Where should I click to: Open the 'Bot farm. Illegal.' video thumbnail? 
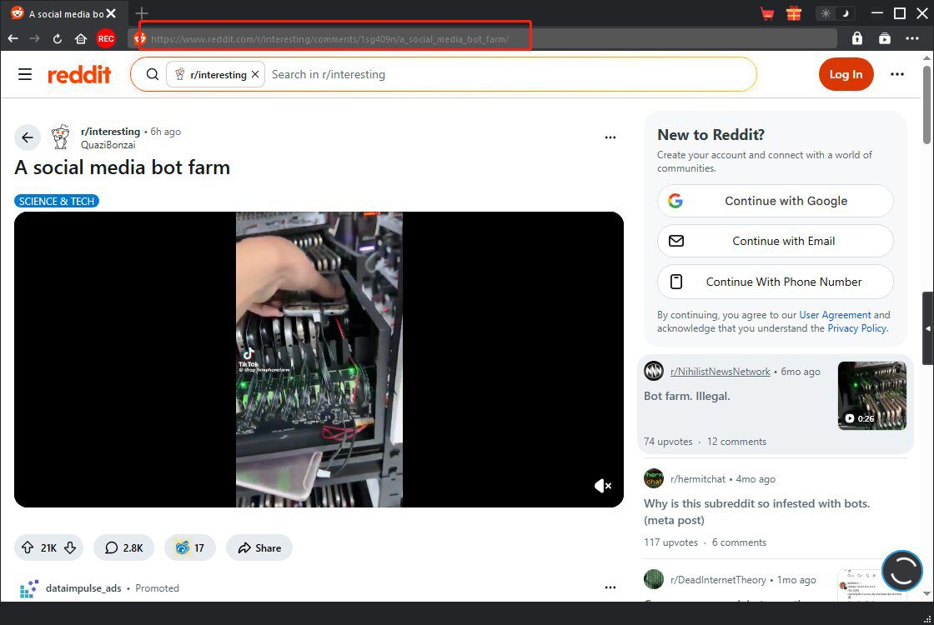click(871, 396)
